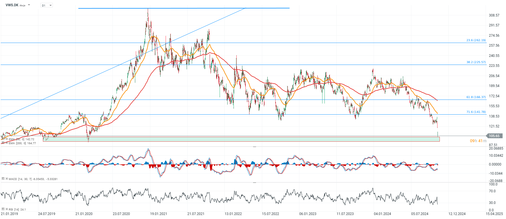Close the RSI indicator panel
This screenshot has height=219, width=506.
pos(7,209)
